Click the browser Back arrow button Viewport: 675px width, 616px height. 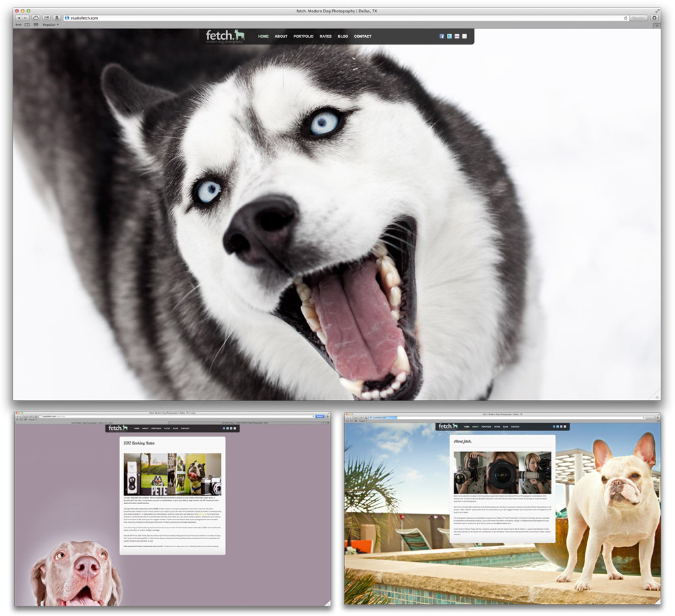pyautogui.click(x=18, y=18)
